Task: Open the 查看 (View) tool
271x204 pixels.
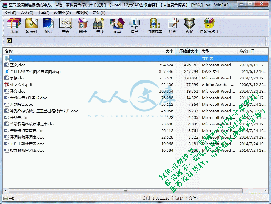Action: pos(66,25)
